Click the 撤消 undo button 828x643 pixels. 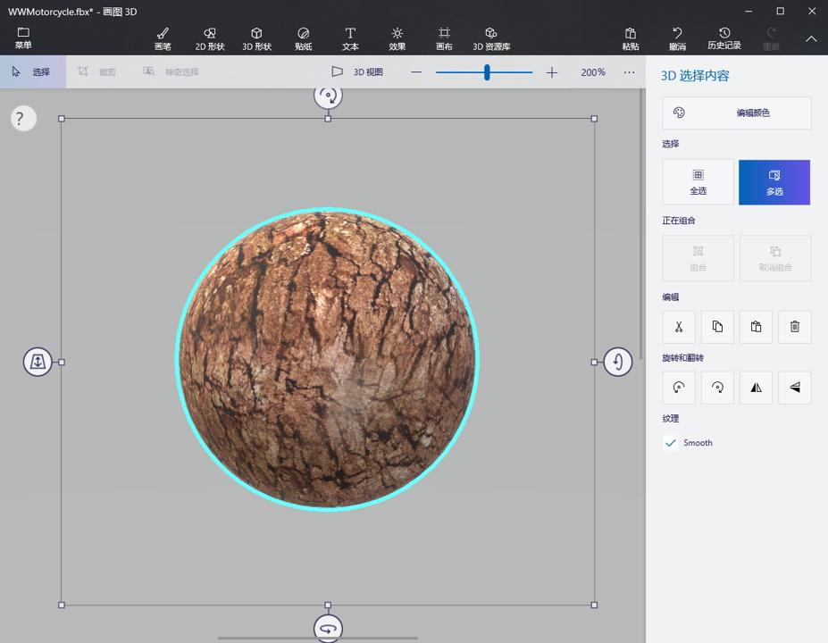point(676,38)
